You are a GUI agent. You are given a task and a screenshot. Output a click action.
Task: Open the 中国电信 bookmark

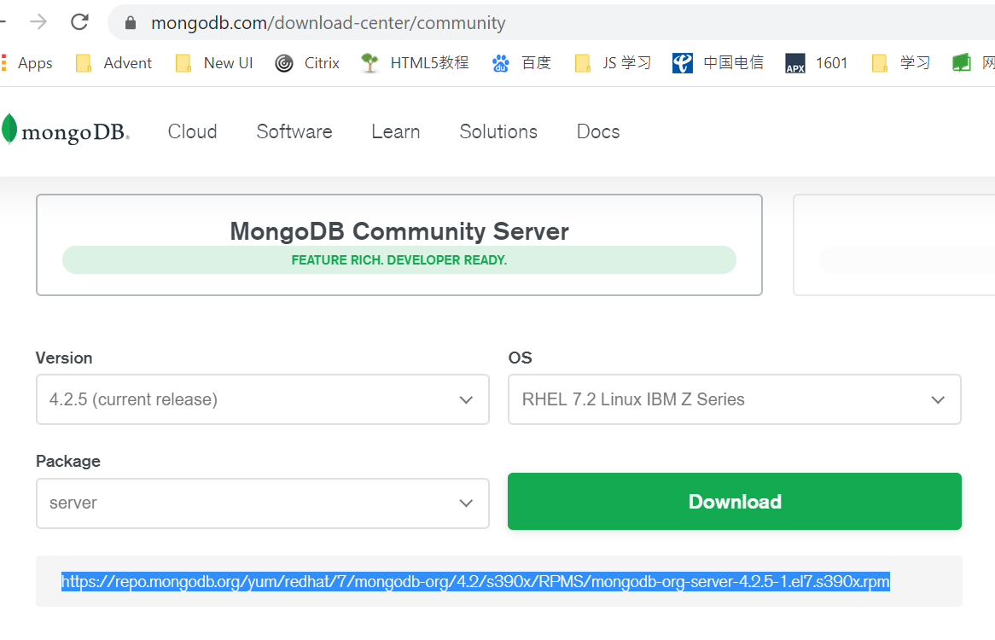tap(719, 63)
